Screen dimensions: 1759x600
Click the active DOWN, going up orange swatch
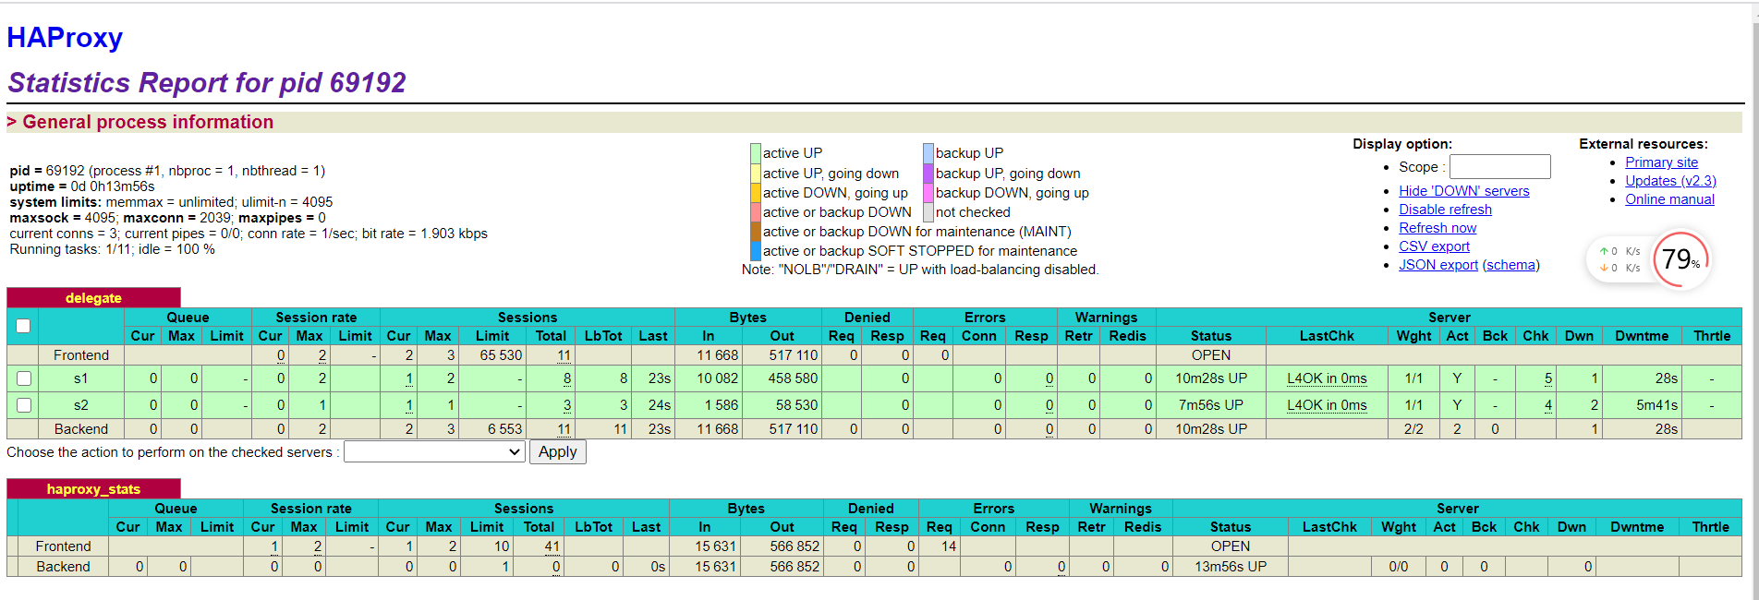[x=756, y=193]
